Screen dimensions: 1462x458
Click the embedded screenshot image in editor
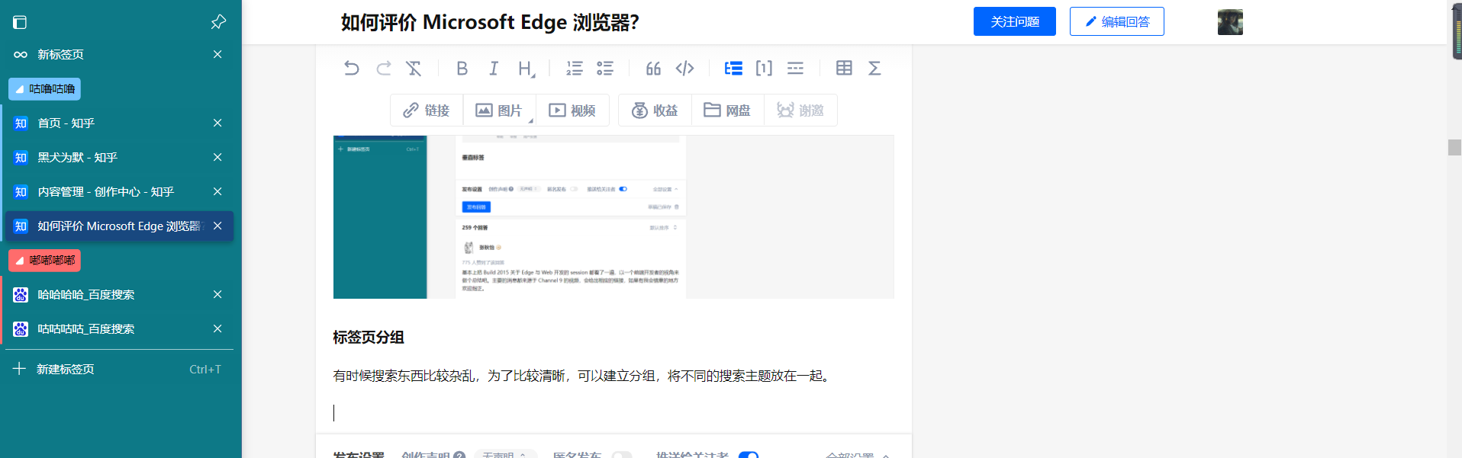(613, 217)
